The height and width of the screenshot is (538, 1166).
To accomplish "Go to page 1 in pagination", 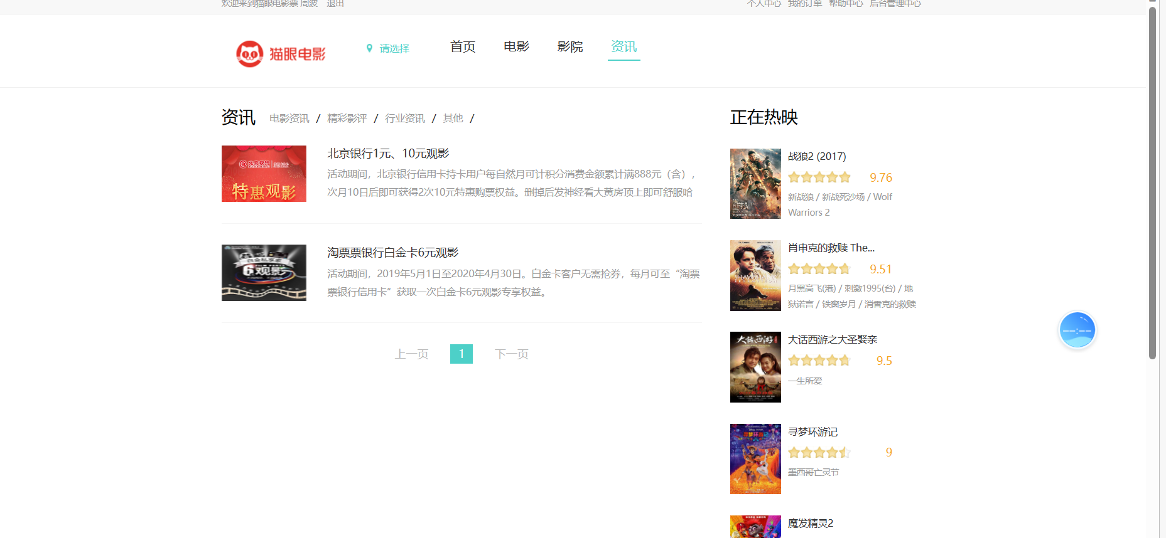I will pyautogui.click(x=461, y=354).
